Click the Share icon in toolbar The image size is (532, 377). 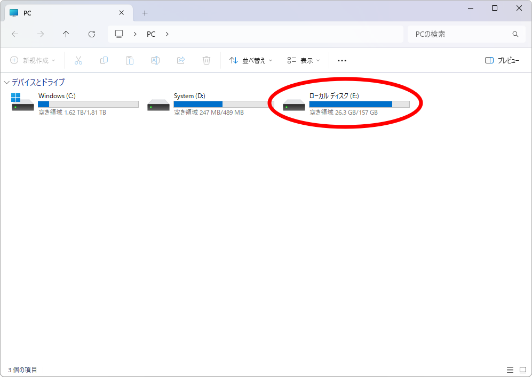181,60
